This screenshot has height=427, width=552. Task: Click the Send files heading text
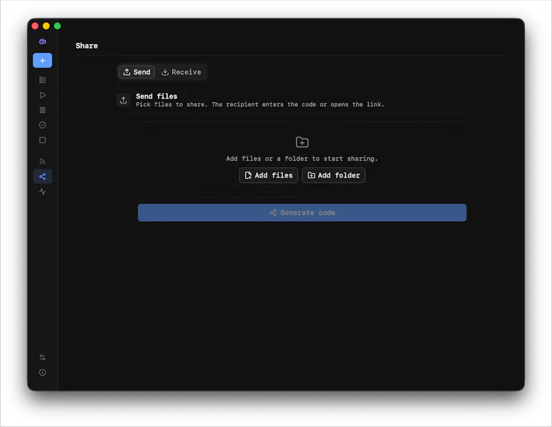[x=157, y=96]
